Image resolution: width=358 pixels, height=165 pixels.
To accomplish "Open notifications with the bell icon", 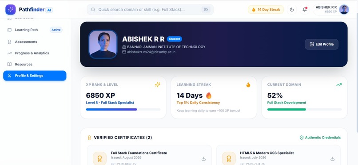I will click(x=305, y=10).
